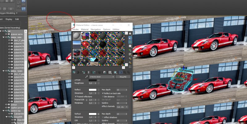247x124 pixels.
Task: Open the Material/Map Navigator icon
Action: pyautogui.click(x=130, y=66)
